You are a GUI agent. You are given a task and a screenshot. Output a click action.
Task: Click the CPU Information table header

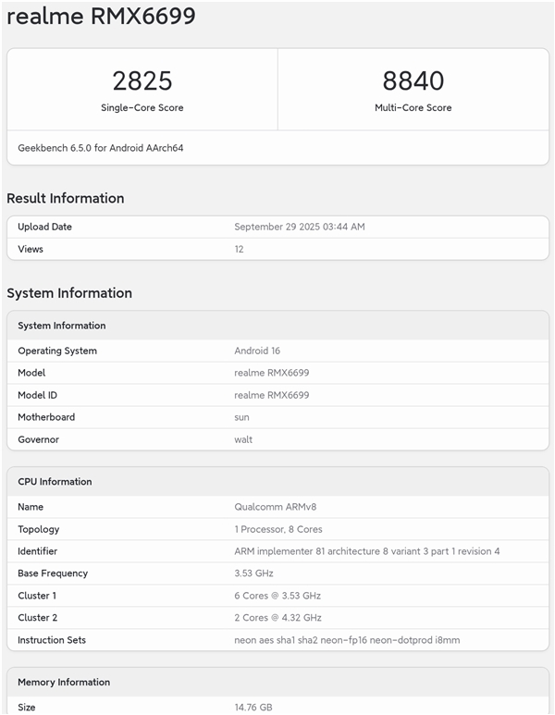point(55,482)
